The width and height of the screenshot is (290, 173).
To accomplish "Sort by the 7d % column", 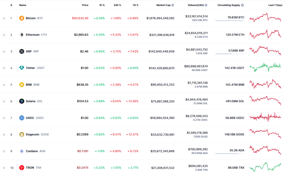I will 136,5.
